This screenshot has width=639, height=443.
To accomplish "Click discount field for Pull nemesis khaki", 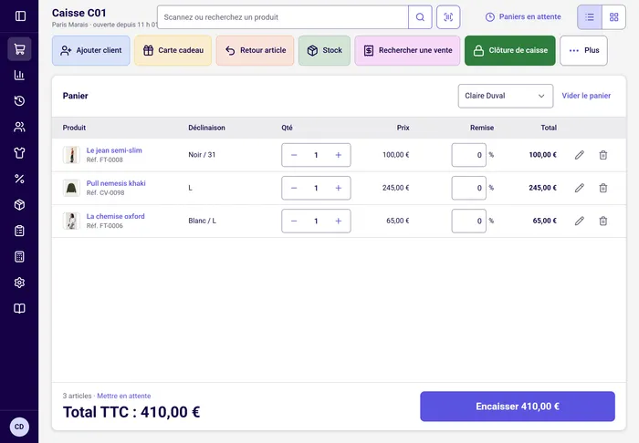I will pyautogui.click(x=468, y=188).
